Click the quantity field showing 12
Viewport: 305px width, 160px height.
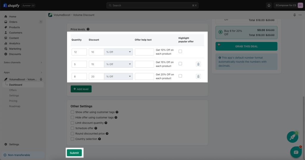79,52
